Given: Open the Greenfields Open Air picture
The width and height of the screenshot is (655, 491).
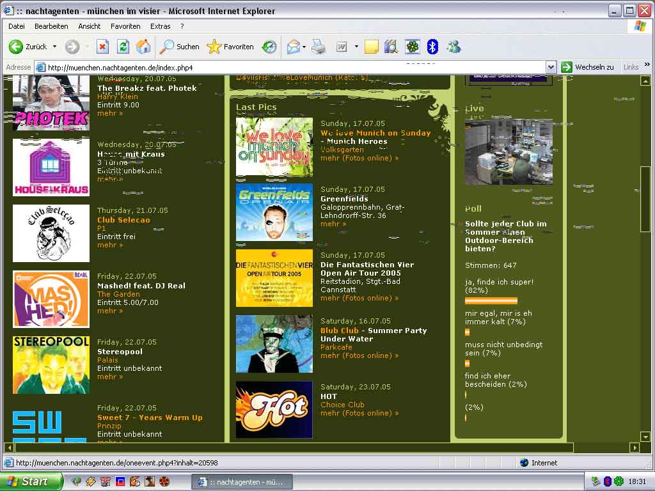Looking at the screenshot, I should click(x=274, y=212).
